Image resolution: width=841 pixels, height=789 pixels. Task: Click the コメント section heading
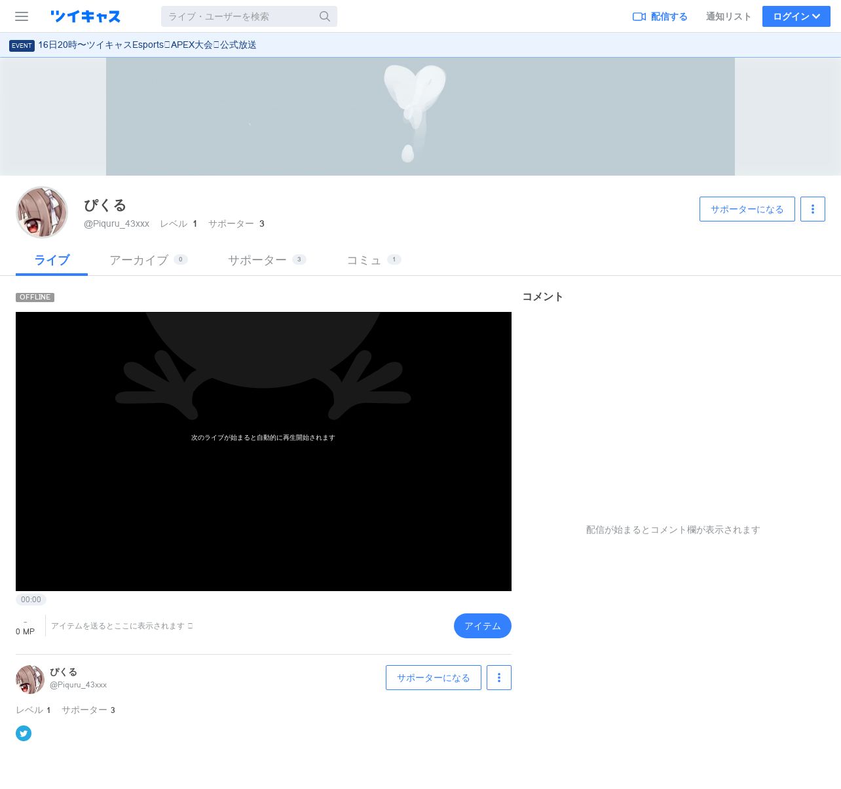coord(543,297)
